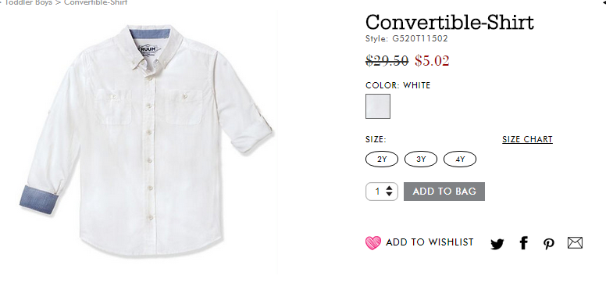Click the Convertible-Shirt breadcrumb item
This screenshot has height=283, width=606.
pyautogui.click(x=95, y=2)
